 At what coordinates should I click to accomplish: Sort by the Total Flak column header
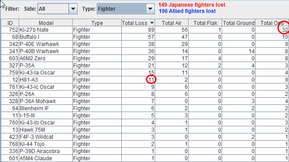click(x=205, y=23)
